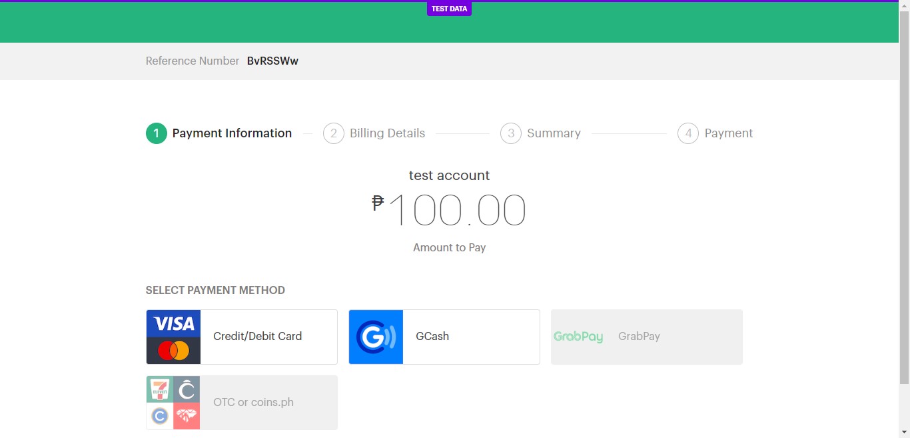910x438 pixels.
Task: Select the Credit/Debit Card payment method
Action: point(257,337)
